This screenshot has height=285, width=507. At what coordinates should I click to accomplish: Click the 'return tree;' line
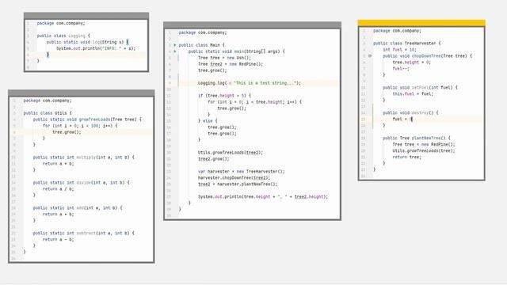coord(406,157)
